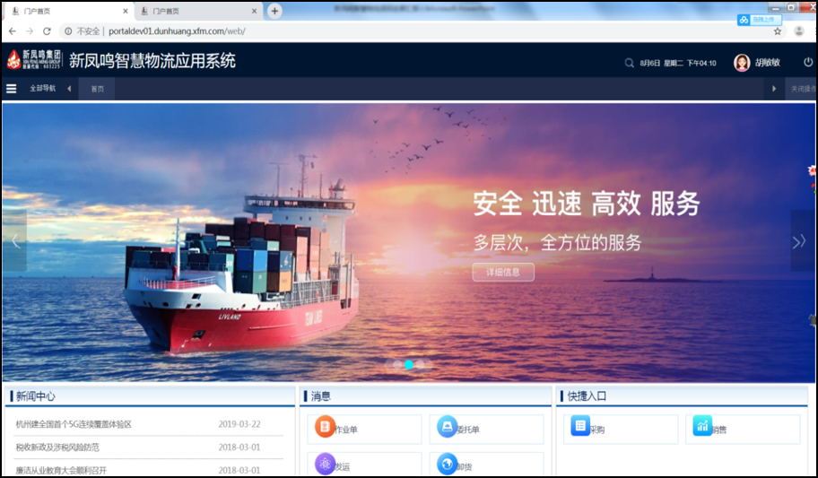Open news 杭州建全国首个5G连续覆盖体验区

(74, 424)
